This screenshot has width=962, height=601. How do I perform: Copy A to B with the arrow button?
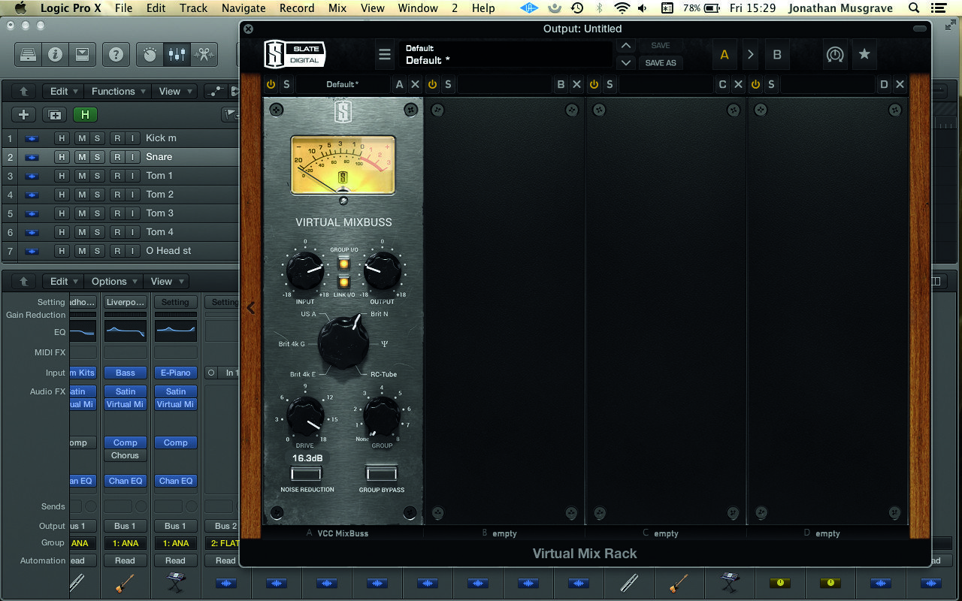(750, 54)
